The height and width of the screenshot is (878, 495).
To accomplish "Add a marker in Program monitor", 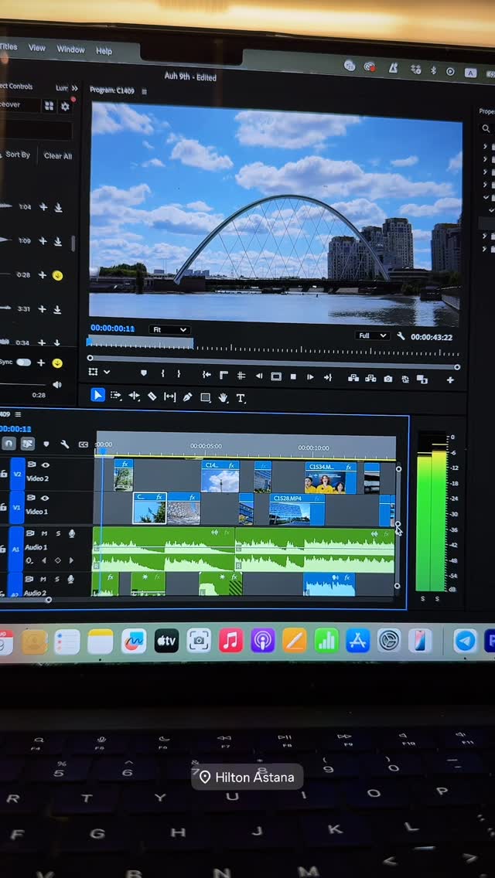I will 144,373.
